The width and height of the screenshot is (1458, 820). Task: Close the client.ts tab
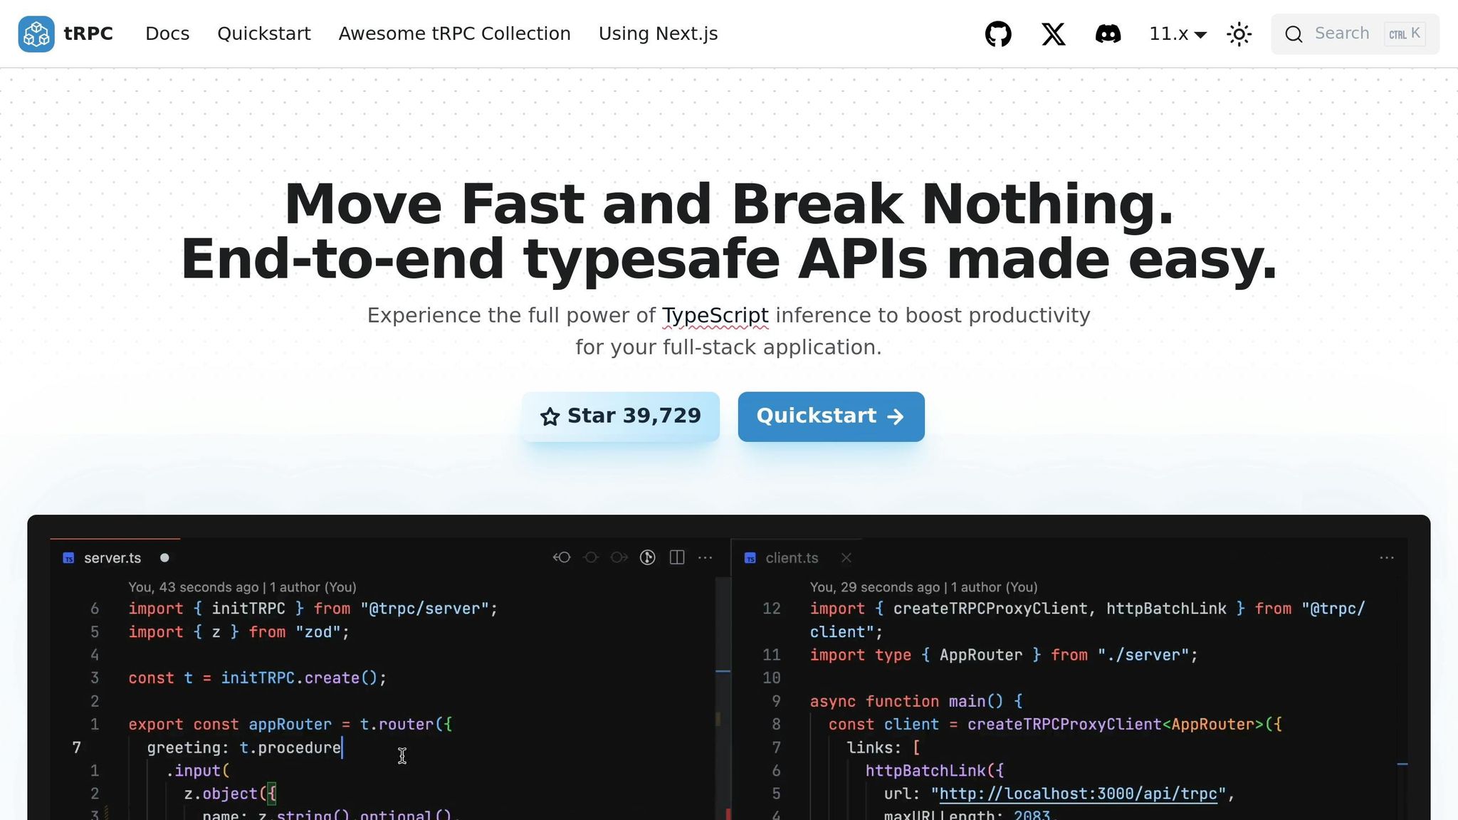point(846,558)
